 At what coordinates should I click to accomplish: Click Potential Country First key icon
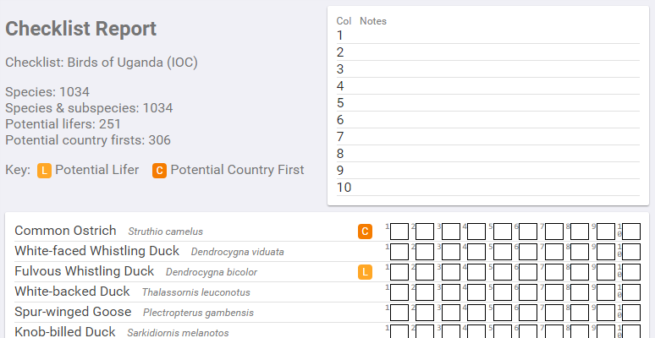point(159,171)
